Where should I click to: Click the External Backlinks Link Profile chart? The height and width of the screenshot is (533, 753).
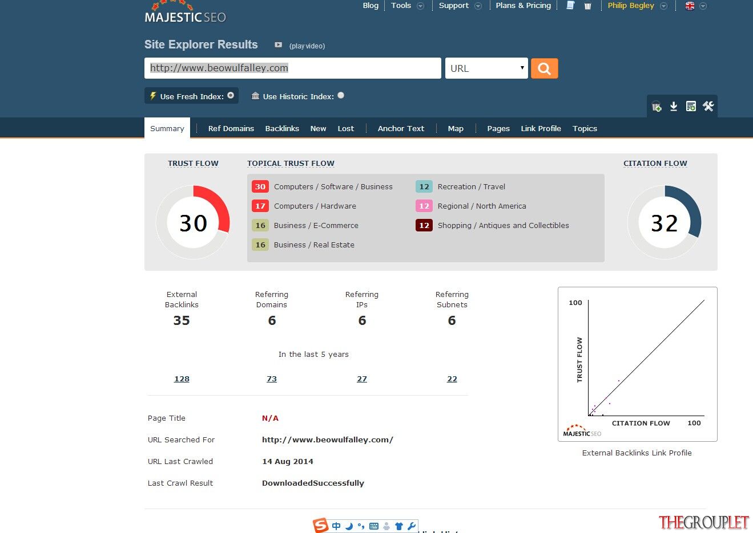(638, 364)
